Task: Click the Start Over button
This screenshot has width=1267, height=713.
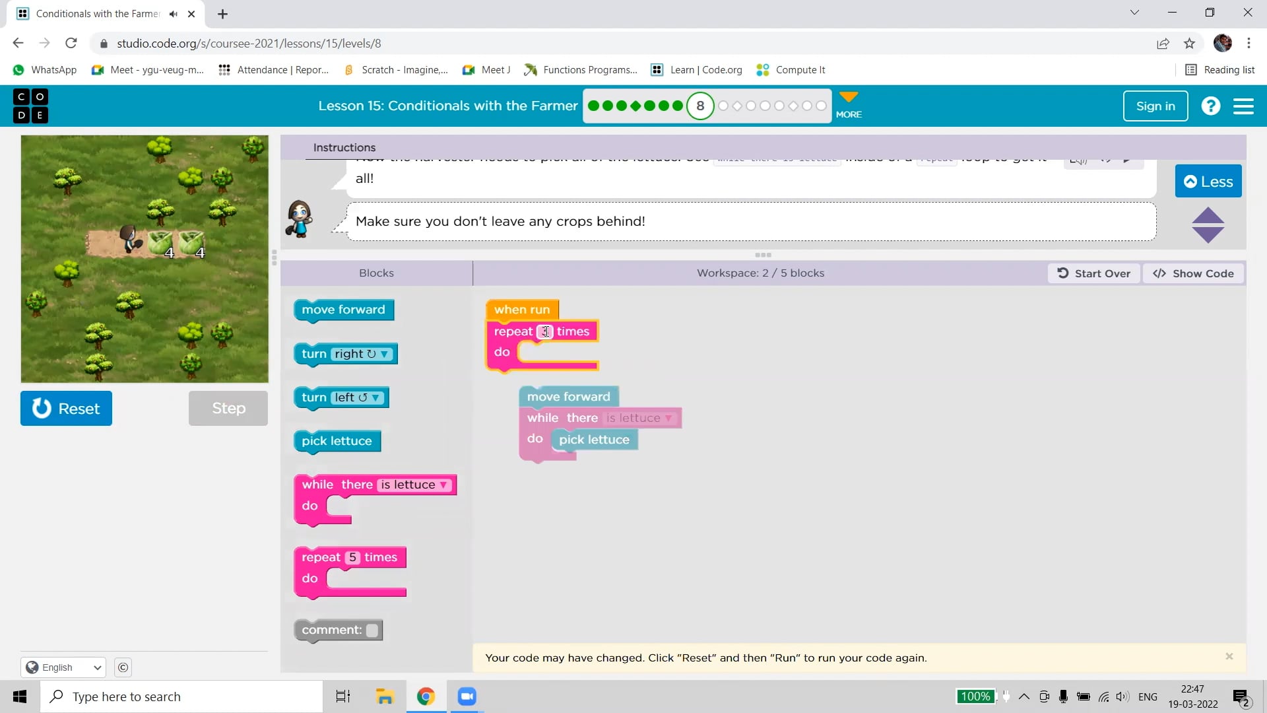Action: click(1093, 273)
